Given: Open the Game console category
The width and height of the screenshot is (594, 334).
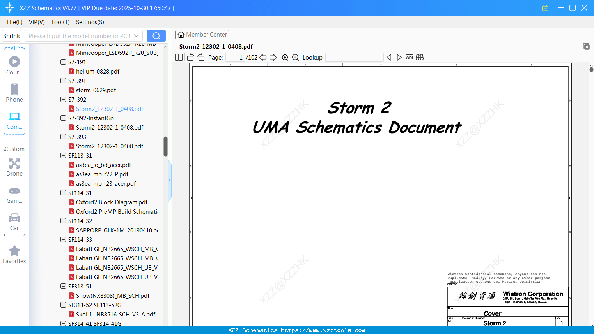Looking at the screenshot, I should (14, 195).
